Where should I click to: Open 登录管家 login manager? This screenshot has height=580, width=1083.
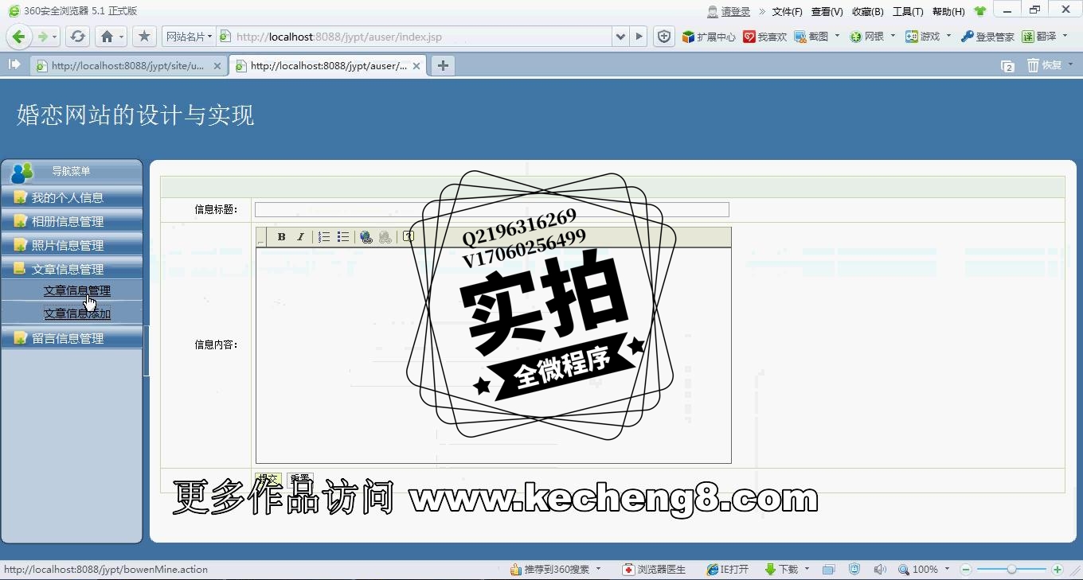(x=987, y=37)
